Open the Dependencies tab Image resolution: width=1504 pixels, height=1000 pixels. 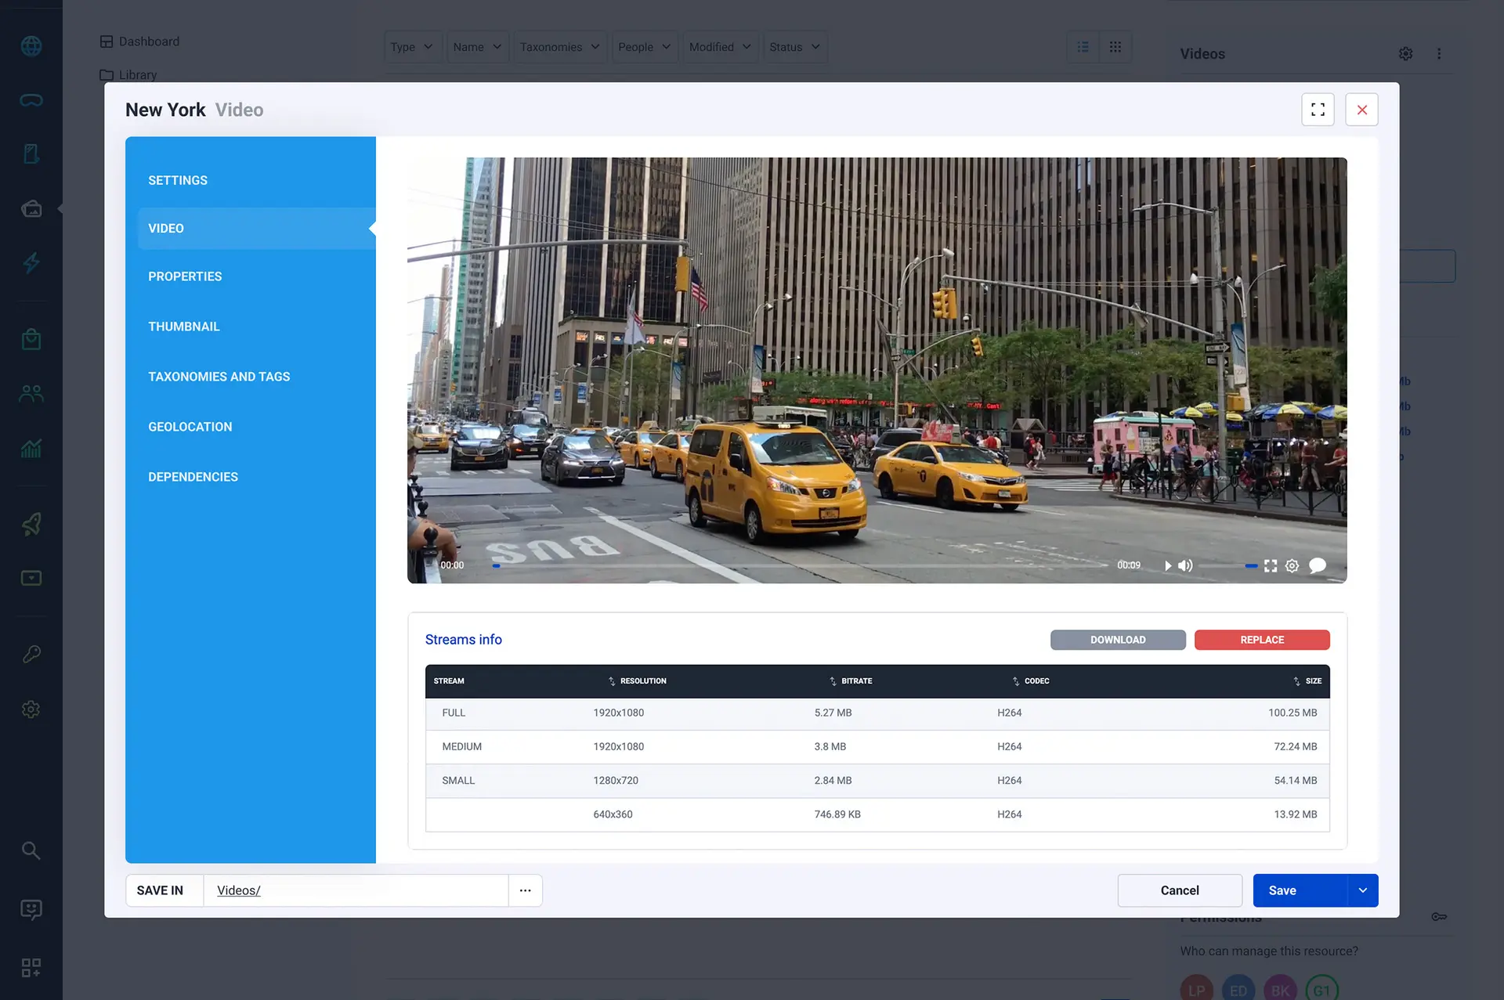(x=193, y=477)
